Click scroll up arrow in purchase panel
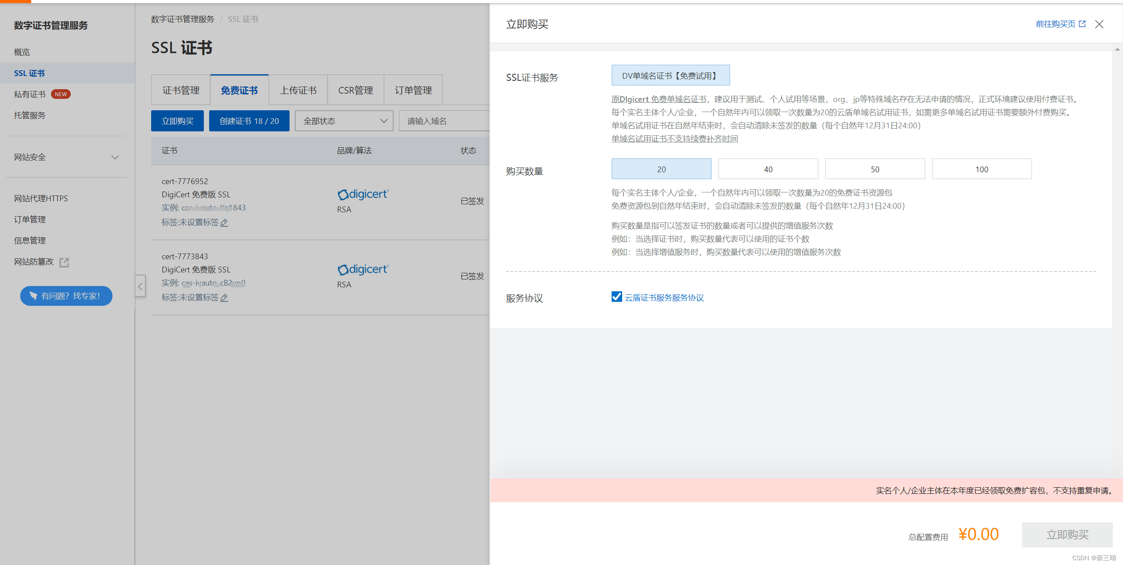 [x=1117, y=49]
